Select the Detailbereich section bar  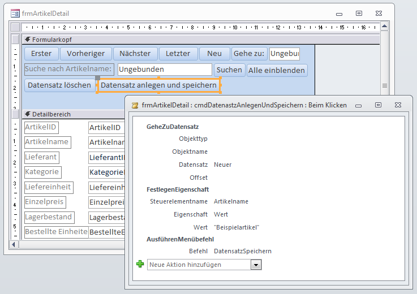74,114
